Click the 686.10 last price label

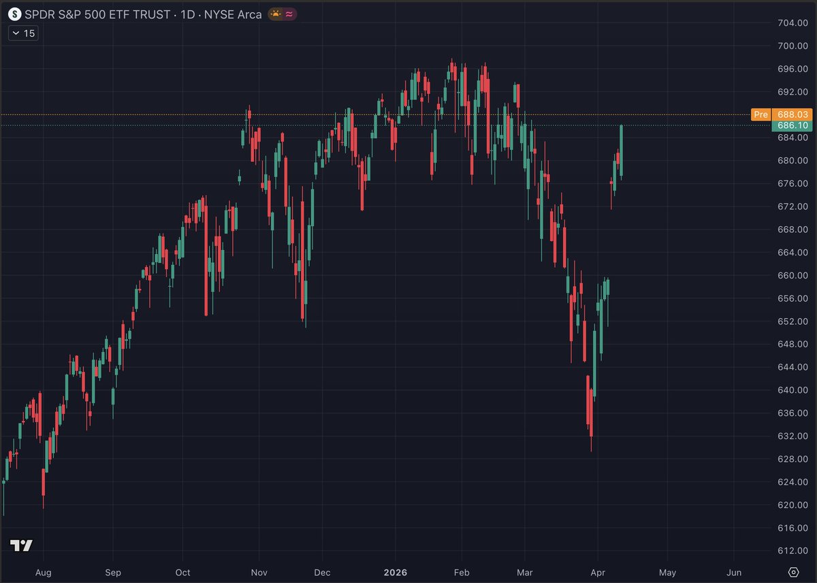(792, 126)
